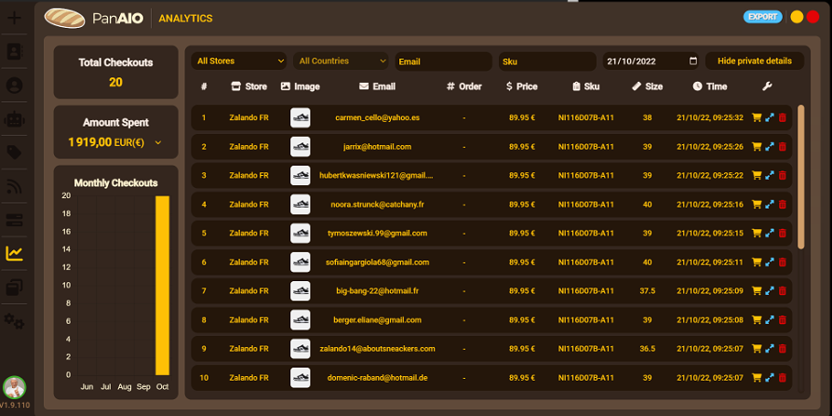
Task: Click NI116D07B-A11 in row 3
Action: click(585, 175)
